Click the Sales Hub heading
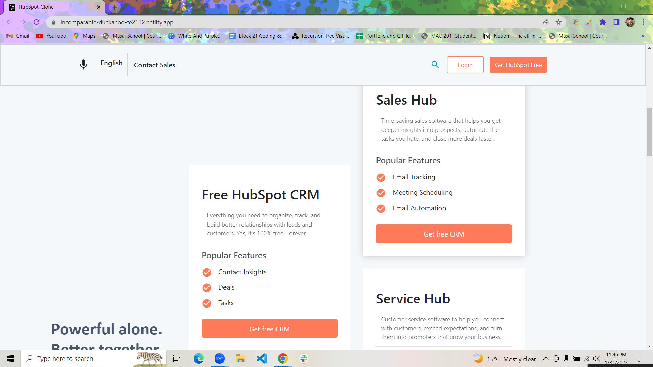This screenshot has width=653, height=367. point(406,100)
